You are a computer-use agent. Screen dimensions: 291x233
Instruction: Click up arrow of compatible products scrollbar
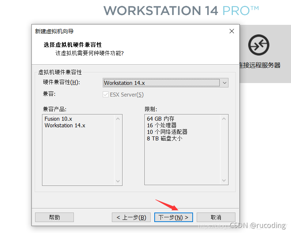pyautogui.click(x=118, y=119)
